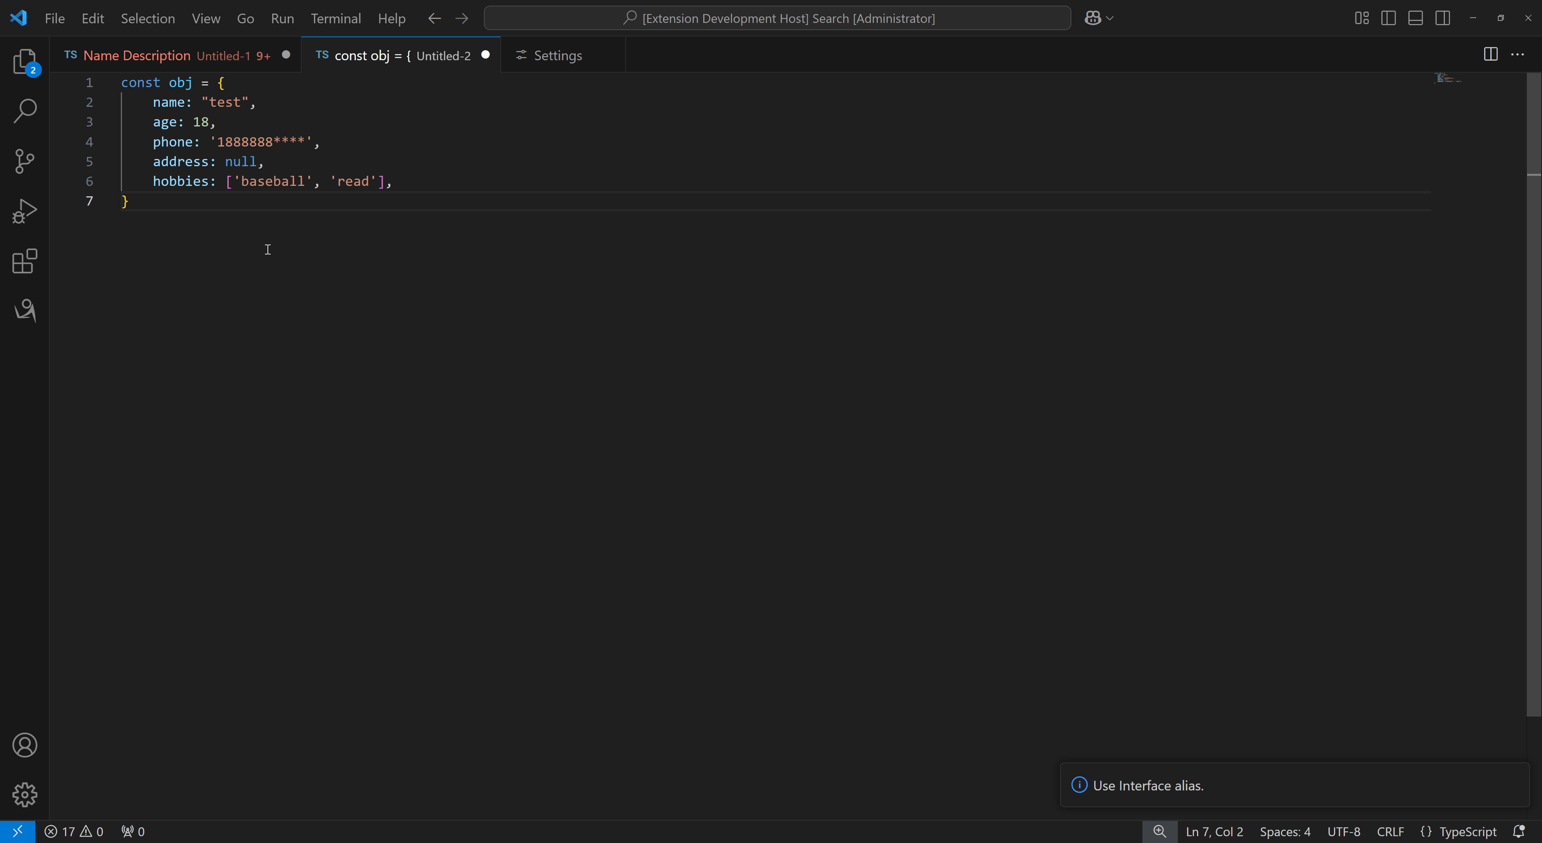Image resolution: width=1542 pixels, height=843 pixels.
Task: Open the Copilot menu chevron
Action: pos(1110,18)
